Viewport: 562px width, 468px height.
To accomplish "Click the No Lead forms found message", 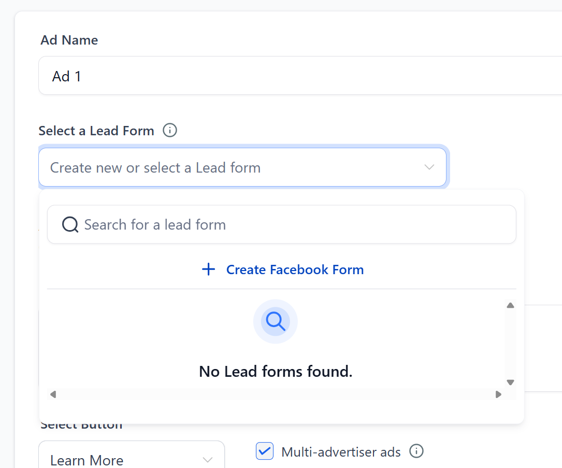I will (275, 371).
